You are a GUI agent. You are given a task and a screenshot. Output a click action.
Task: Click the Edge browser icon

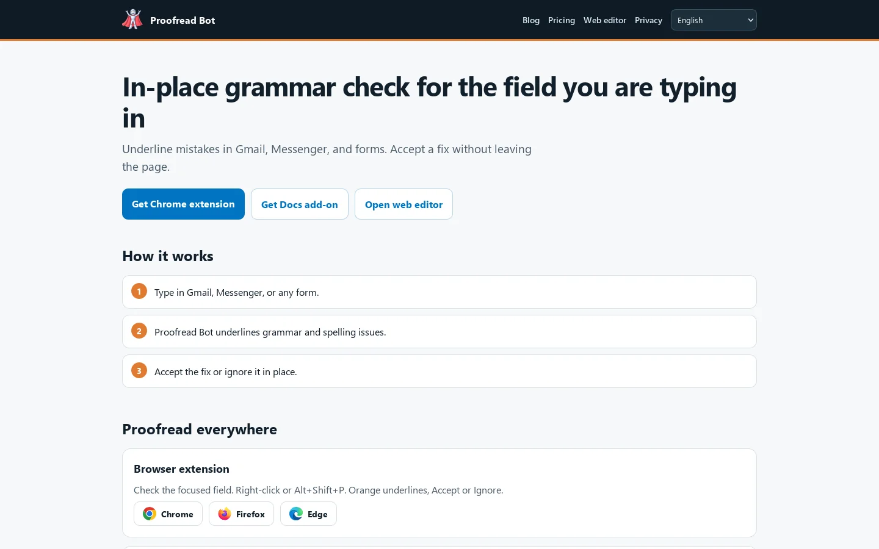[296, 514]
